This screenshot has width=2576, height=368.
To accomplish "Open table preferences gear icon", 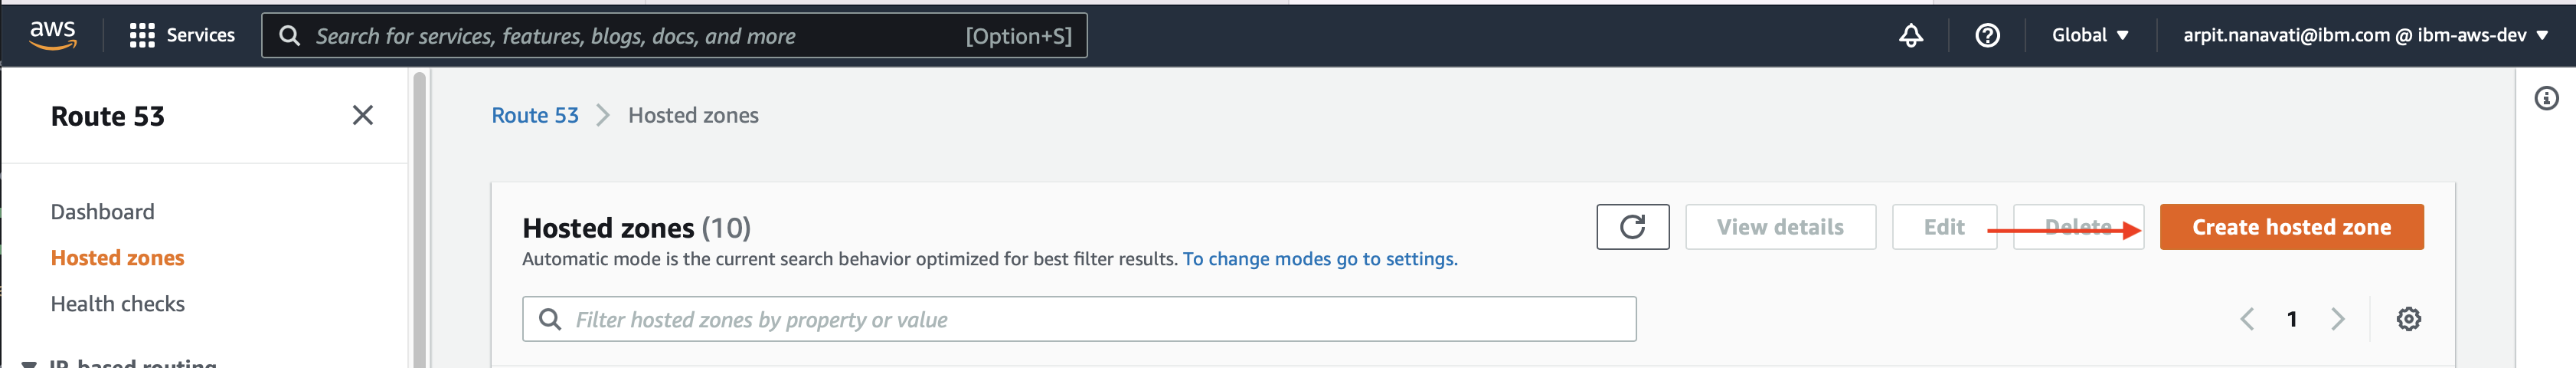I will [2408, 319].
